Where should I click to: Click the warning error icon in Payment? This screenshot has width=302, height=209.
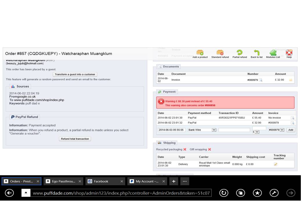tap(161, 101)
